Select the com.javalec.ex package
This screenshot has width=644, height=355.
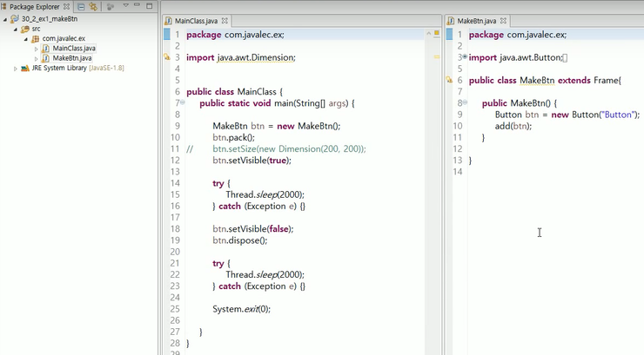[64, 38]
